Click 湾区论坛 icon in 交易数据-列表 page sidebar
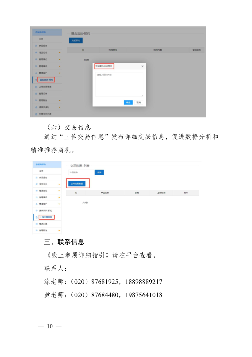Screen dimensions: 252x357 [x=37, y=184]
